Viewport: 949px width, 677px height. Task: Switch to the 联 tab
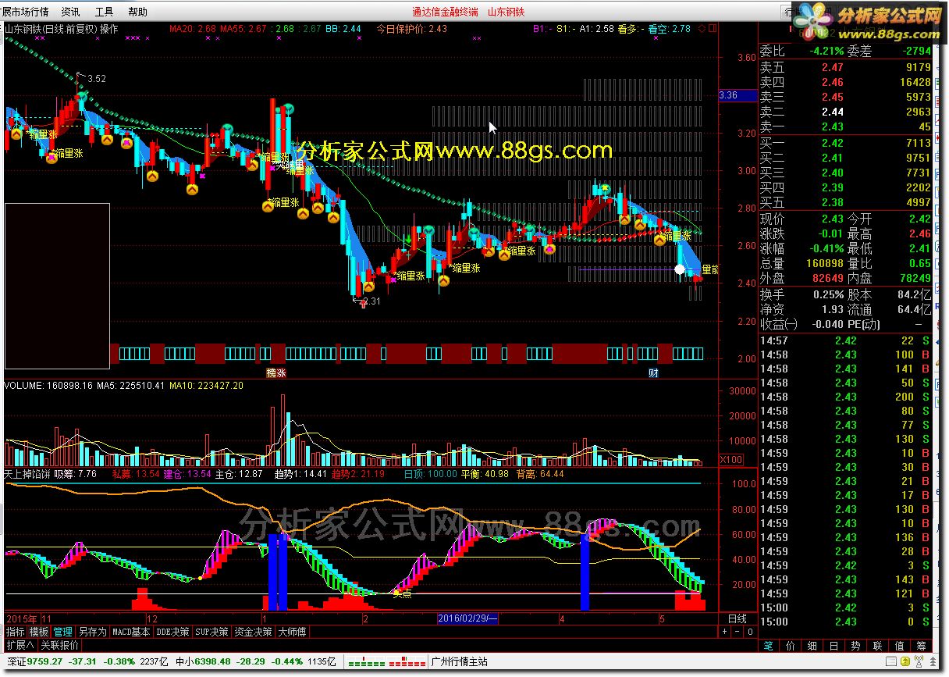coord(877,646)
